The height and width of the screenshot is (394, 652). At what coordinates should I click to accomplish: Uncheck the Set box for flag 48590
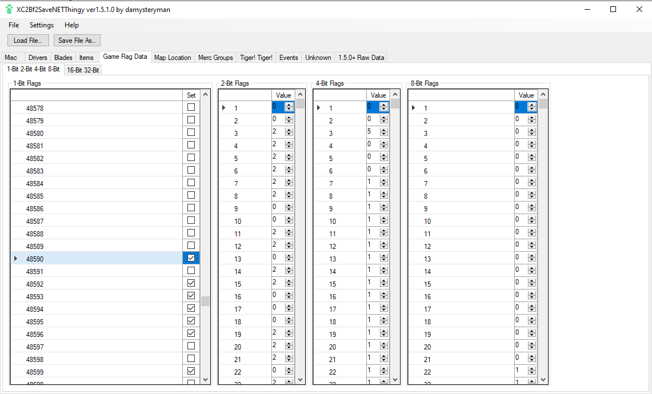191,258
